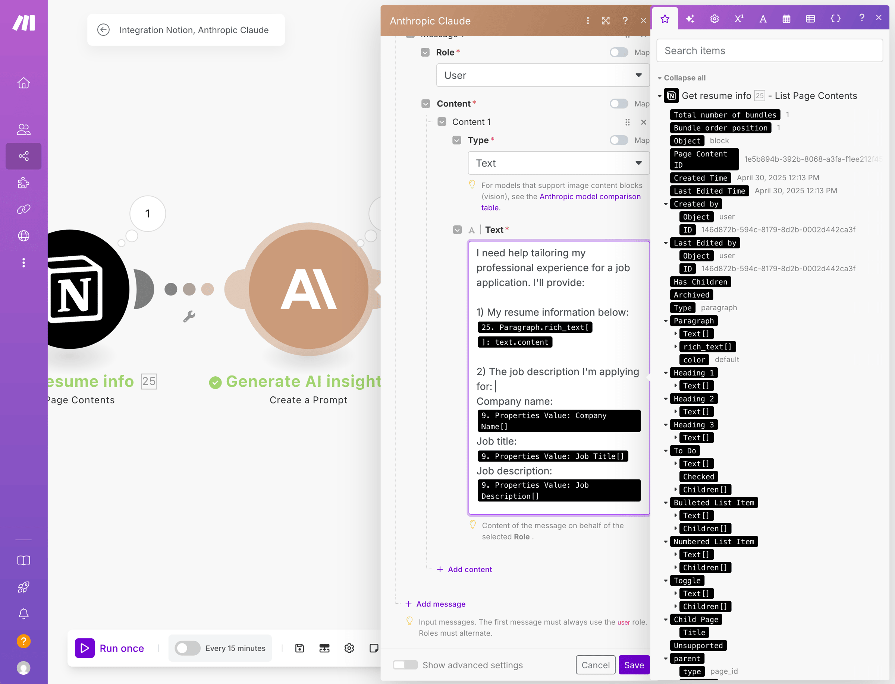Collapse the Get resume info tree node
The image size is (895, 684).
659,96
